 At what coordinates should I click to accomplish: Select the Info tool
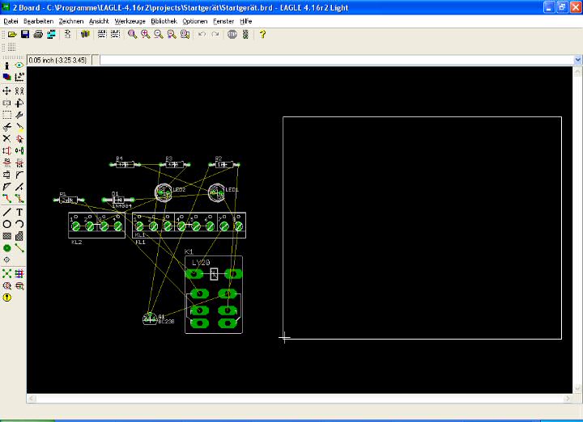pyautogui.click(x=6, y=65)
